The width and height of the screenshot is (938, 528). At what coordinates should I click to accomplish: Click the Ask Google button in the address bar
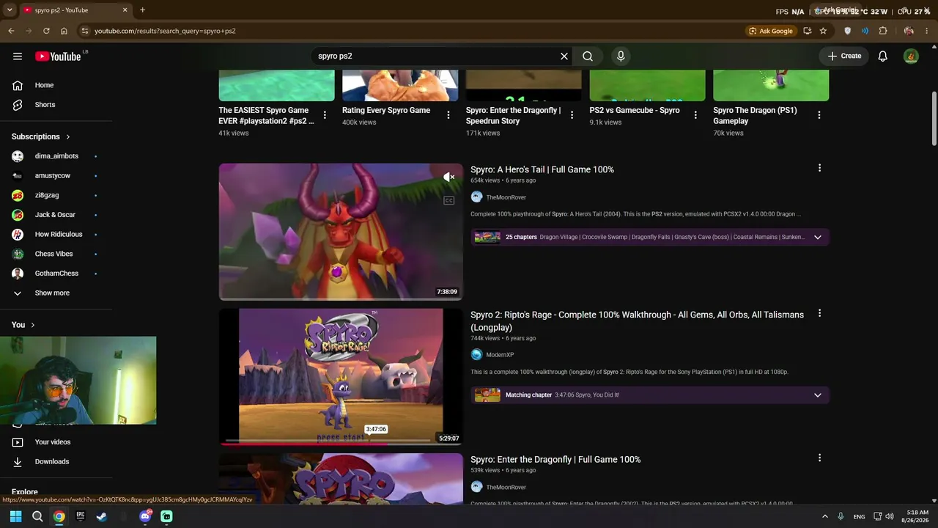tap(770, 31)
